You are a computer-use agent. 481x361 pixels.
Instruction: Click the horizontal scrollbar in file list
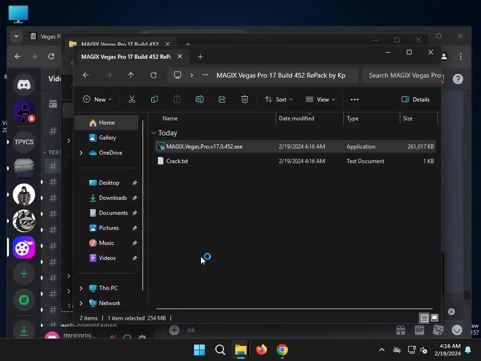tap(294, 309)
